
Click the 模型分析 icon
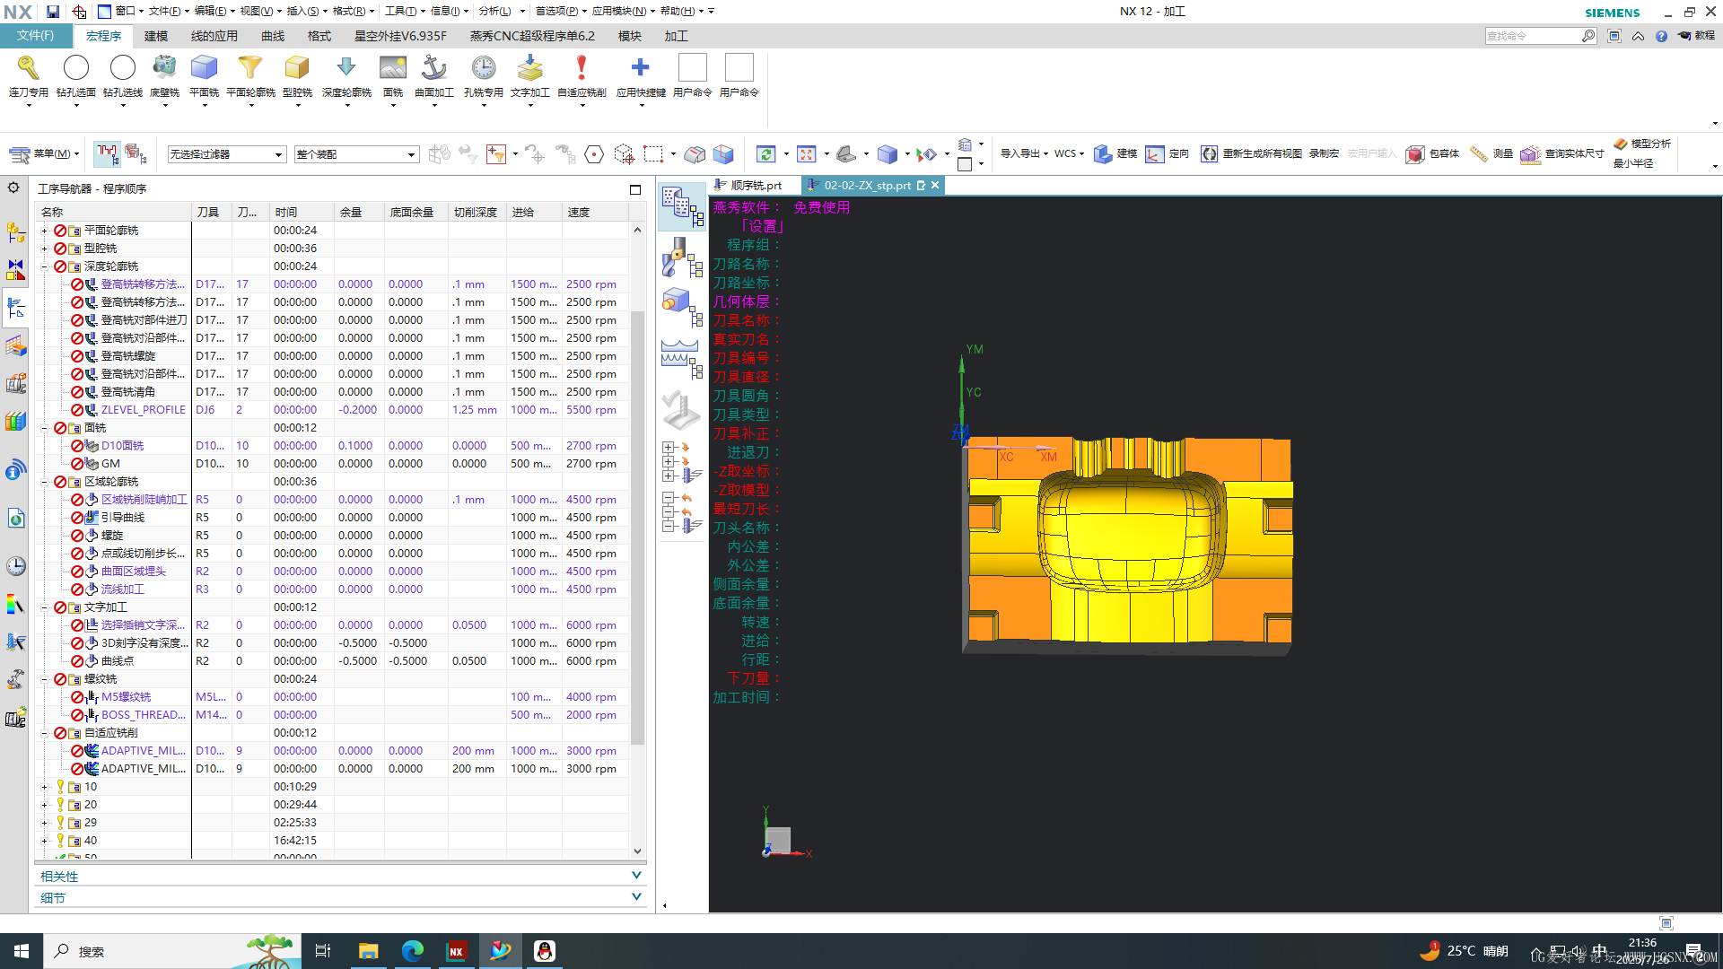point(1621,144)
